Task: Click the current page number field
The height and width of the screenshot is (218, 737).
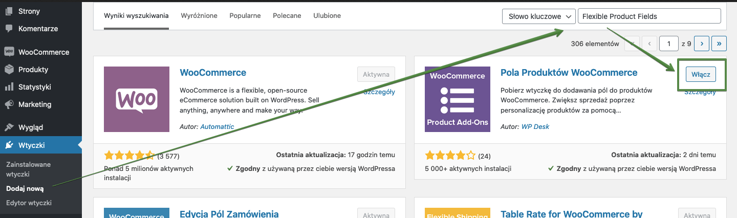Action: [669, 44]
